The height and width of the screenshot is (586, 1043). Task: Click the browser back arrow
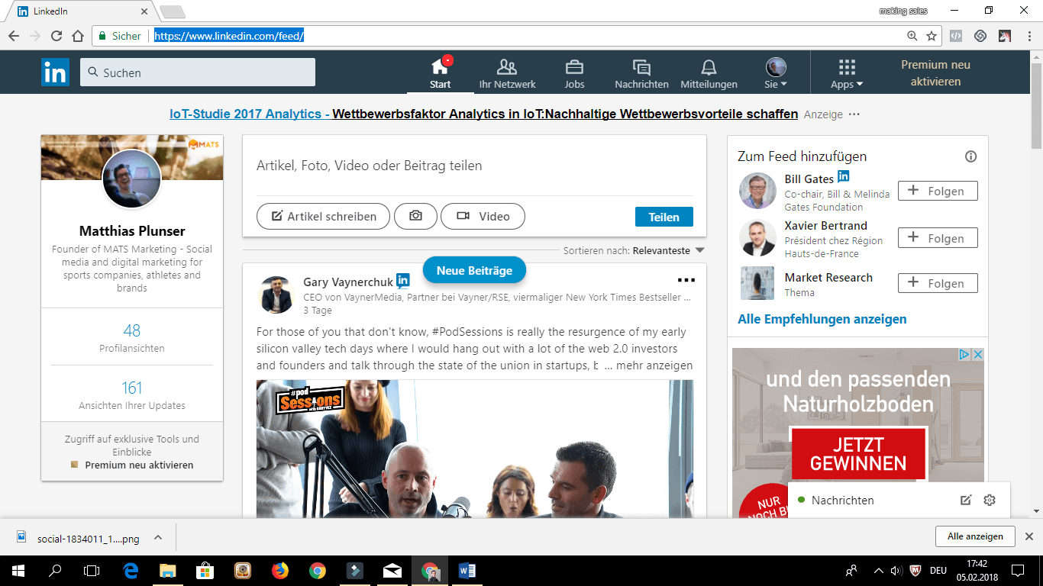[14, 36]
